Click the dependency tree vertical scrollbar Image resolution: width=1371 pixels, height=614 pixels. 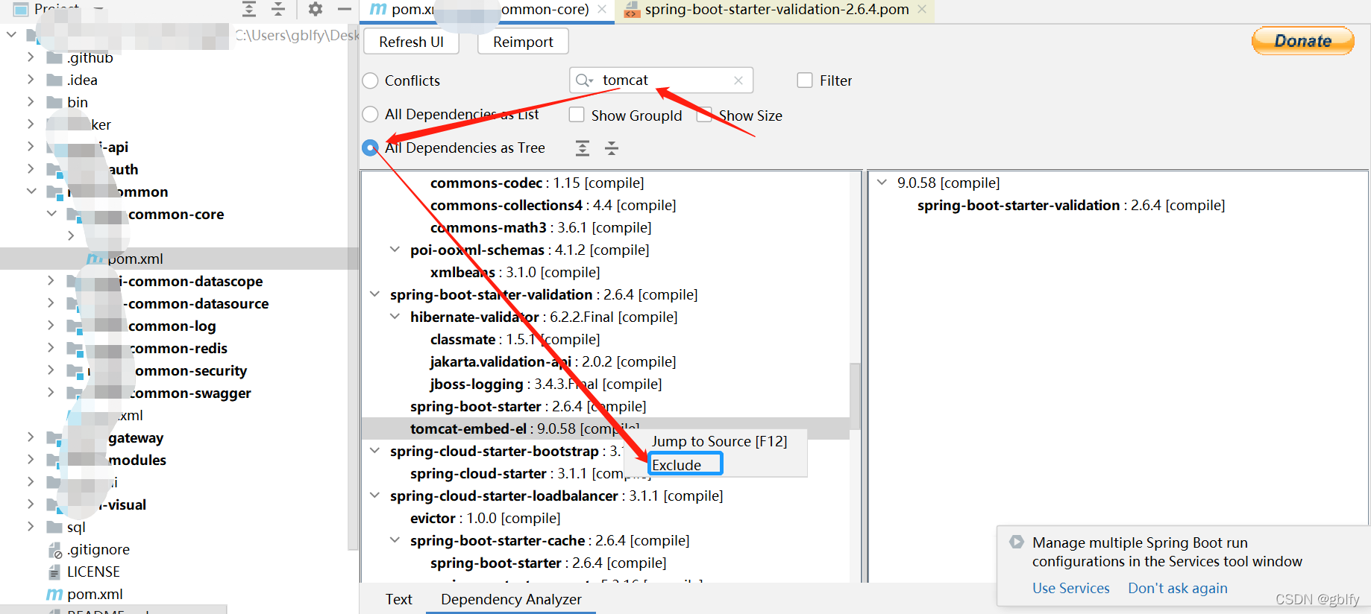[856, 395]
